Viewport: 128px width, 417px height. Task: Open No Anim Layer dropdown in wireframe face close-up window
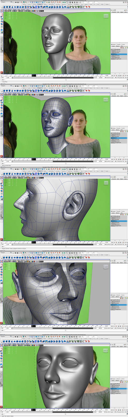pos(110,328)
